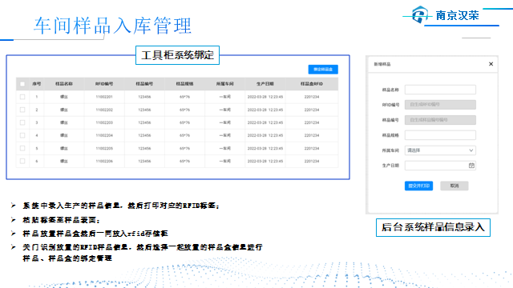Click the slide title 车间样品入库管理
This screenshot has width=513, height=288.
point(112,26)
